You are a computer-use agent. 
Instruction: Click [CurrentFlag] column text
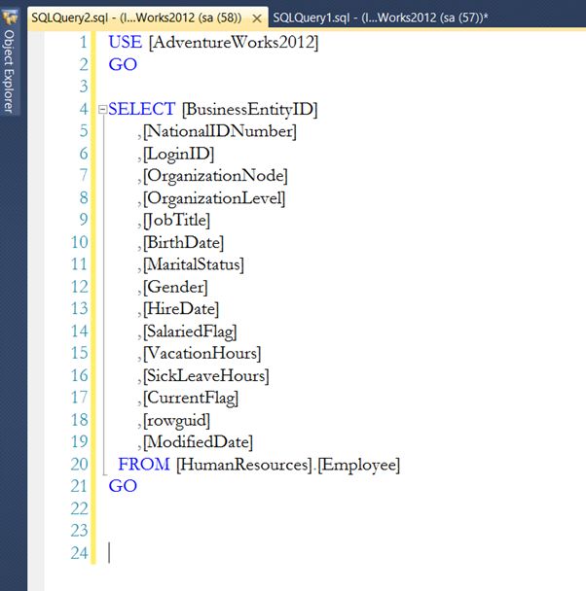tap(191, 398)
